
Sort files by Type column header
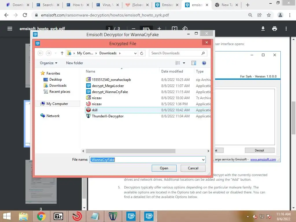(x=202, y=71)
